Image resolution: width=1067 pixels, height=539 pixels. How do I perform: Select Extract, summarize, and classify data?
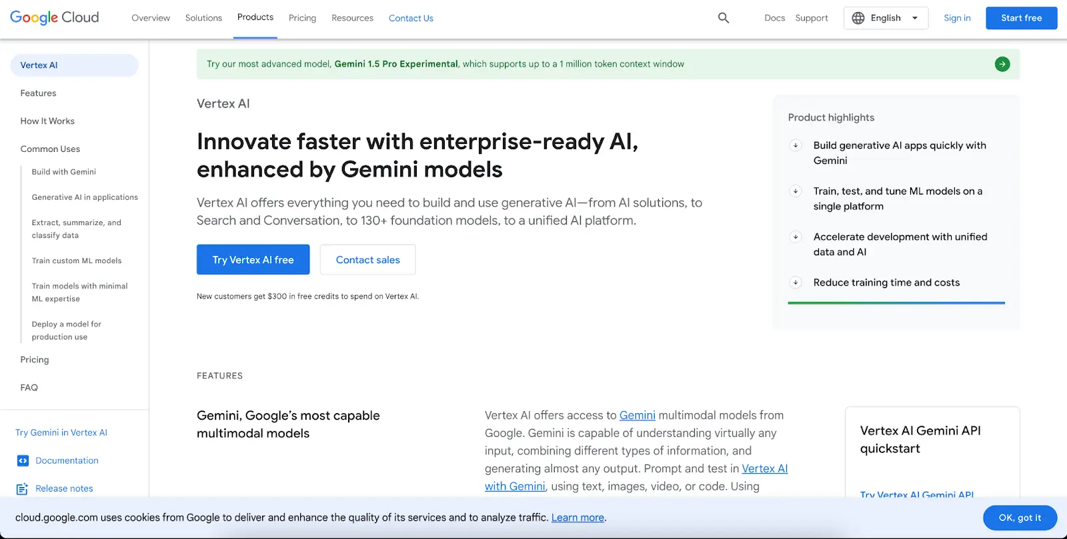coord(77,229)
